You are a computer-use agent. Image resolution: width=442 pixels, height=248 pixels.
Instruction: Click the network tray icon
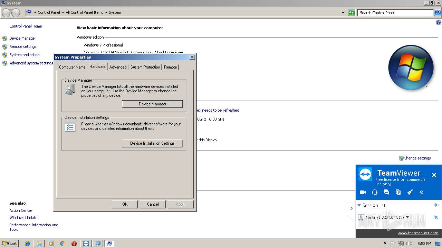[401, 244]
